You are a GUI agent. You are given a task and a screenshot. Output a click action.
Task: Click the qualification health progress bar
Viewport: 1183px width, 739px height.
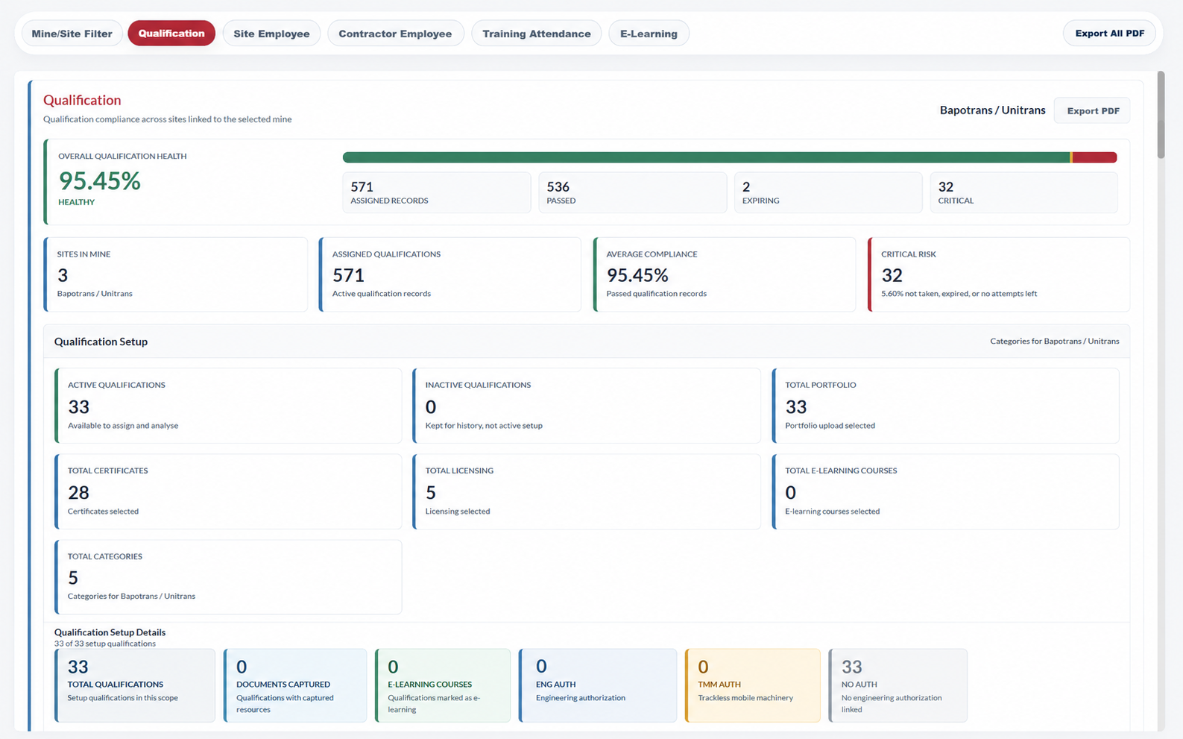pyautogui.click(x=729, y=157)
